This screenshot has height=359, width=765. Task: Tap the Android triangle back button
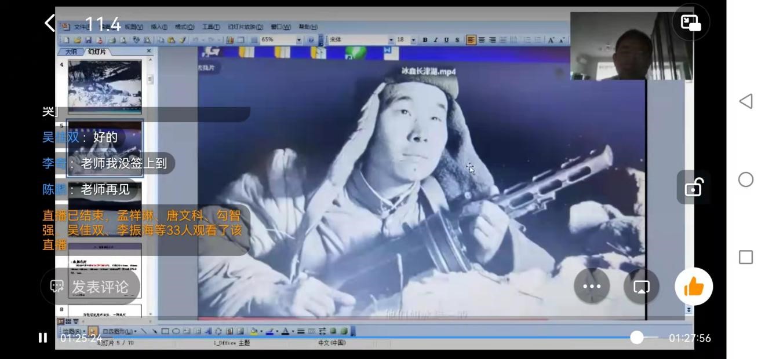(746, 101)
